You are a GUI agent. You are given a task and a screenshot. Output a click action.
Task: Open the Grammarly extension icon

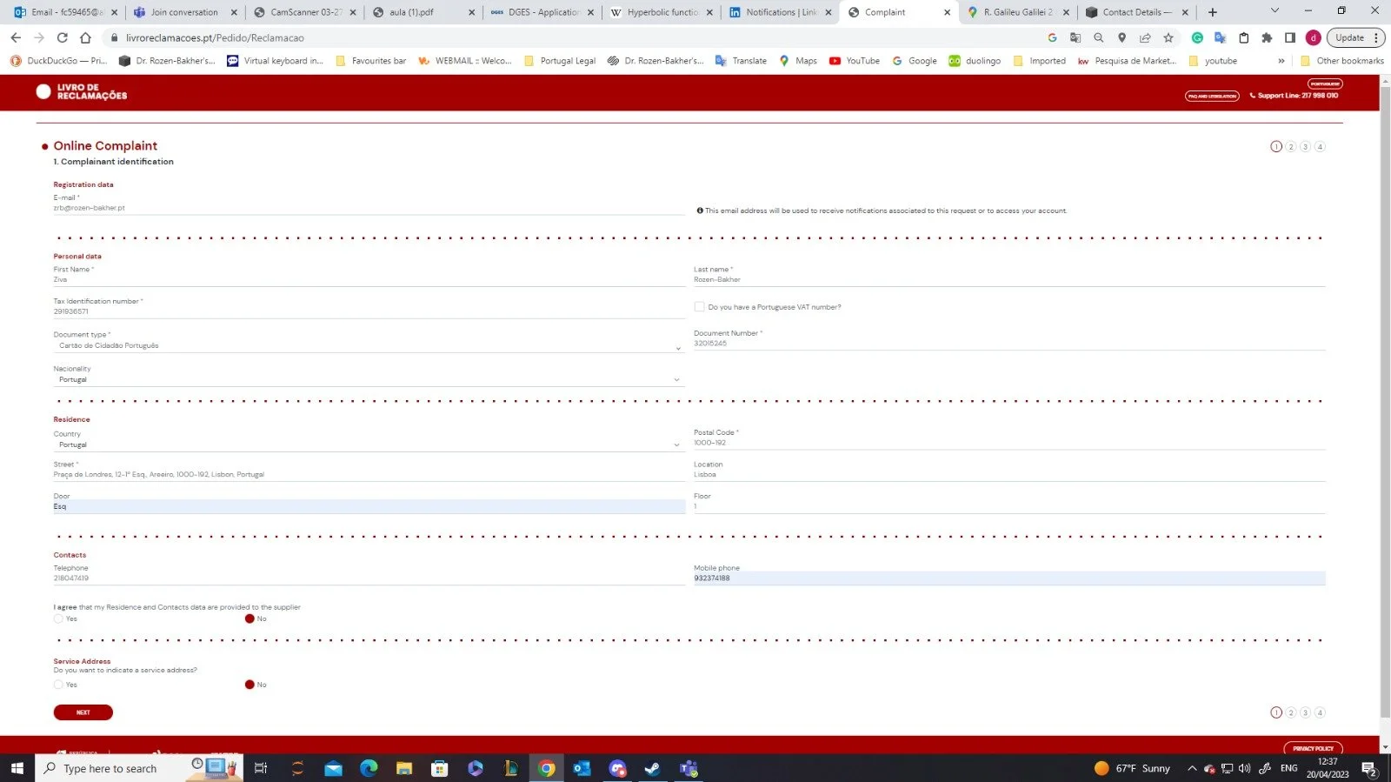(1197, 38)
